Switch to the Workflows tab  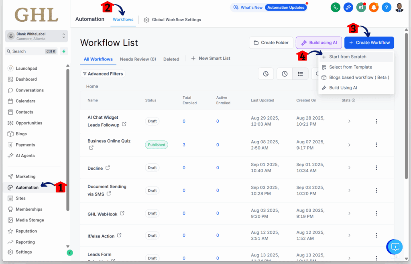pos(123,20)
